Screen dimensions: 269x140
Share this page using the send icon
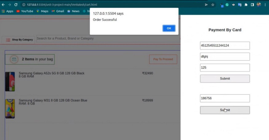click(206, 5)
